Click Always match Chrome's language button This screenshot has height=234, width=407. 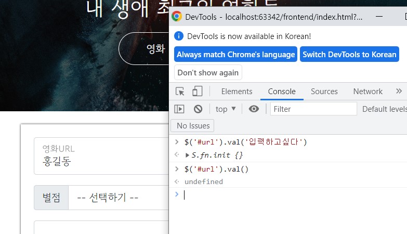pyautogui.click(x=235, y=54)
